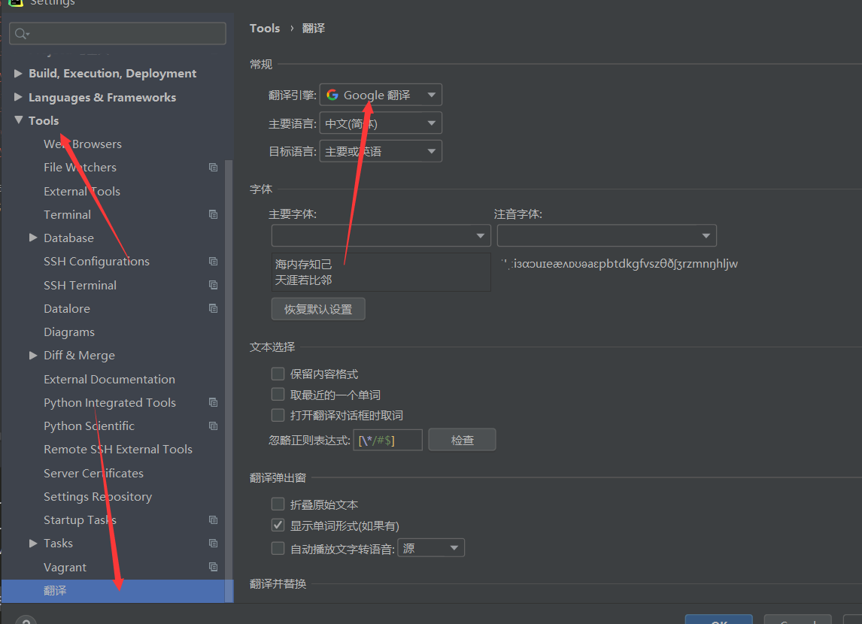Expand Build, Execution, Deployment section
Viewport: 862px width, 624px height.
18,73
